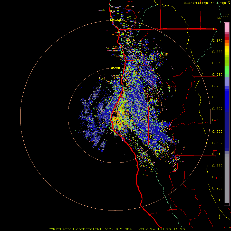This screenshot has width=231, height=231.
Task: Click the 0.893 scale value
Action: (217, 52)
